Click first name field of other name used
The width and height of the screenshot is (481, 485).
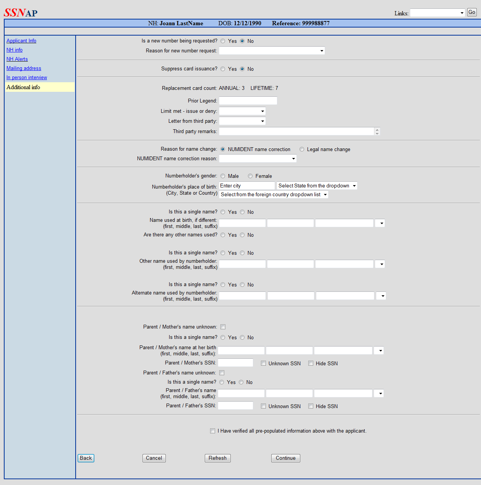pos(242,264)
